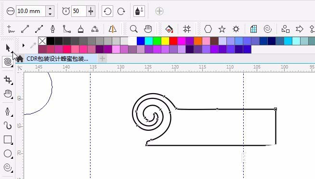Select the Polygon hexagon tool

pyautogui.click(x=208, y=29)
